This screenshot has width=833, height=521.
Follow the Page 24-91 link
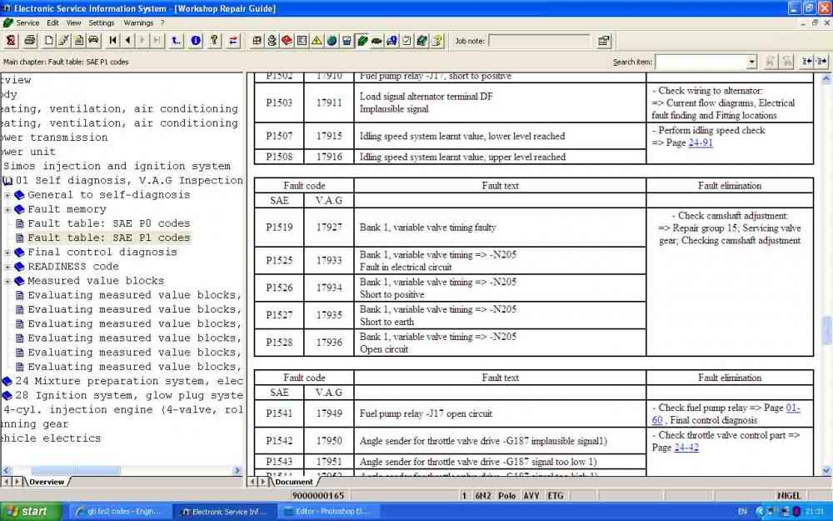[701, 143]
